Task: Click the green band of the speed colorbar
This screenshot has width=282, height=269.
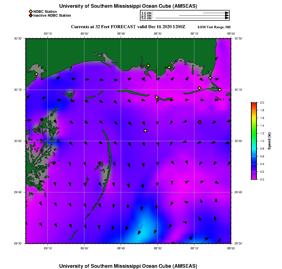Action: coord(254,133)
